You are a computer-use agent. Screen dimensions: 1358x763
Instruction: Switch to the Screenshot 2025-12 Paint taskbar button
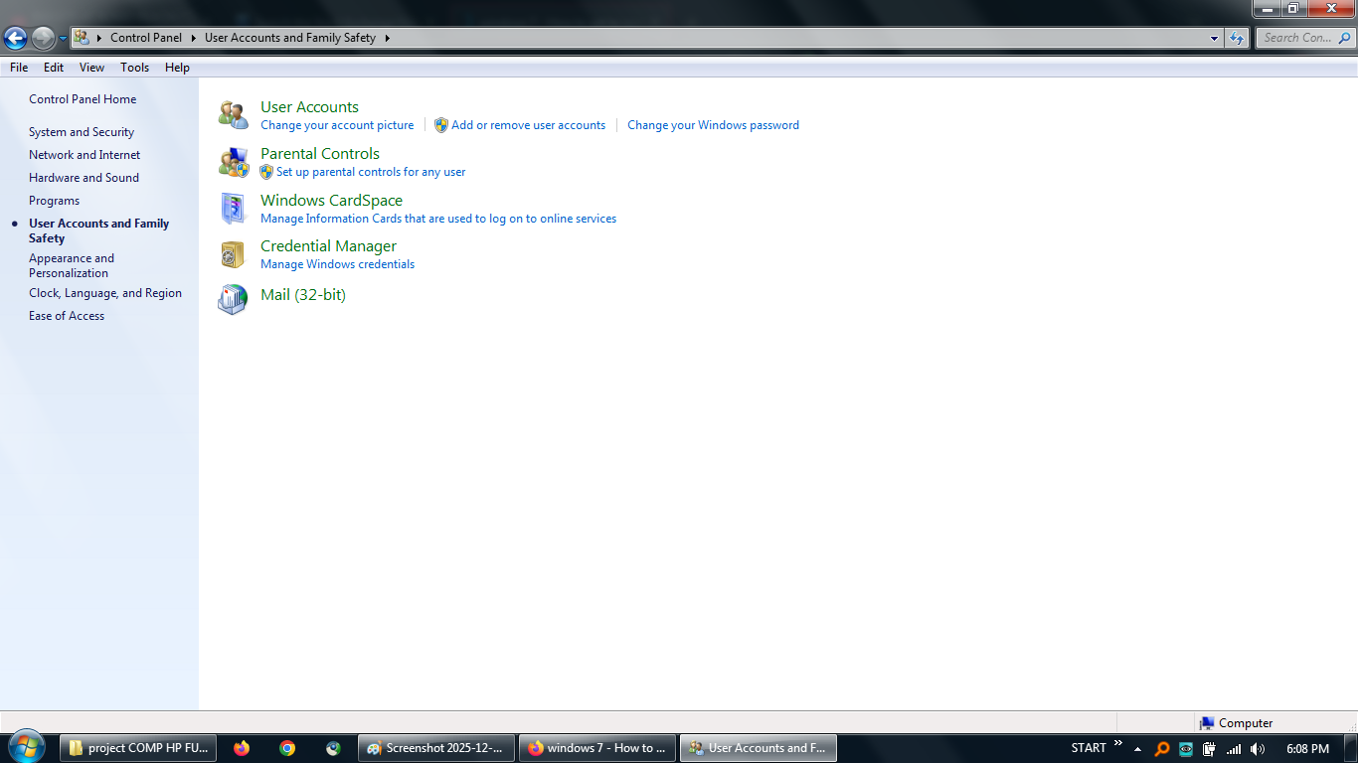pos(436,748)
